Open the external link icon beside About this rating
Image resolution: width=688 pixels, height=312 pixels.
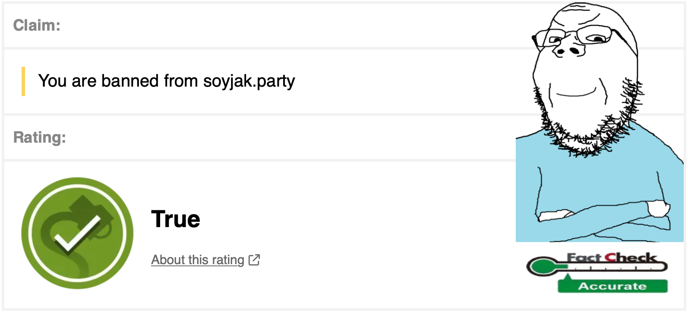coord(254,260)
